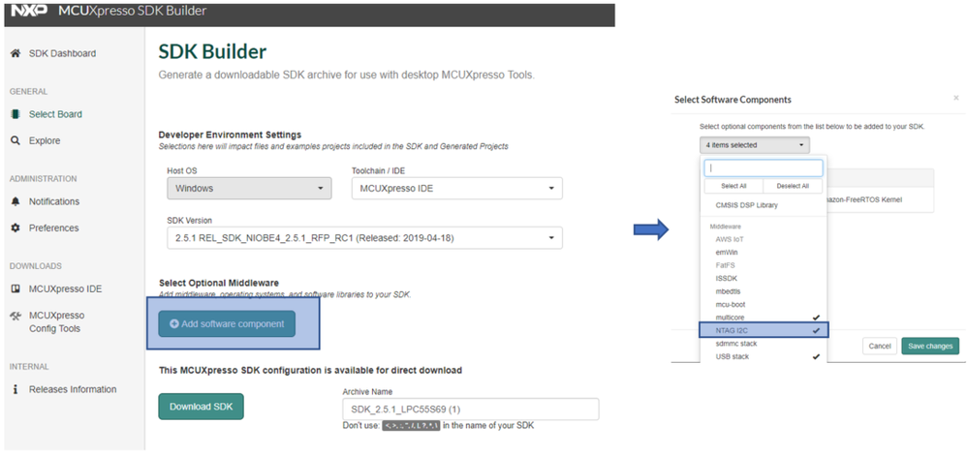
Task: Click Save changes button
Action: 930,347
